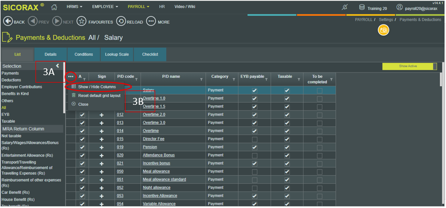Switch the Show Active toggle
446x208 pixels.
[409, 67]
